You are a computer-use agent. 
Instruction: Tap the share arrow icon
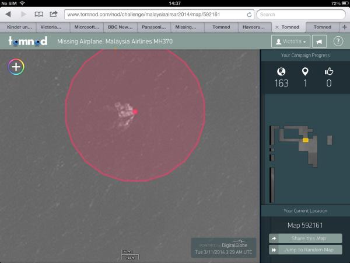(53, 14)
